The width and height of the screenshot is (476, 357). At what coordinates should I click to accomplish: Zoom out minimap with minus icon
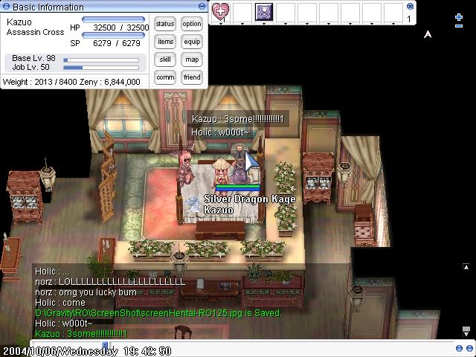click(459, 26)
